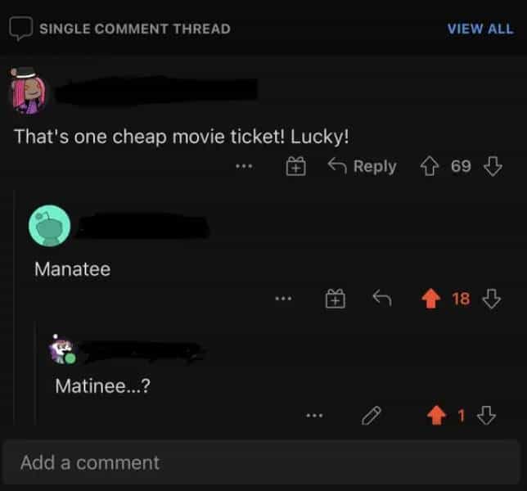Screen dimensions: 527x491
Task: Open the three-dot menu on the Matinee comment
Action: coord(314,416)
